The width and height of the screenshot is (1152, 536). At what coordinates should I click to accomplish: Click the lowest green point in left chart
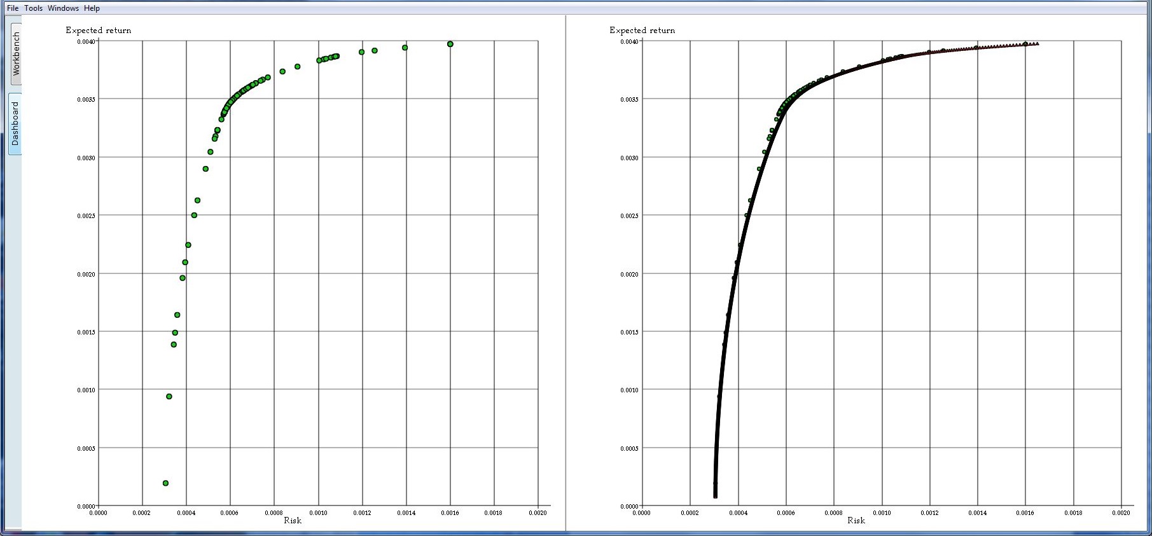[x=165, y=483]
